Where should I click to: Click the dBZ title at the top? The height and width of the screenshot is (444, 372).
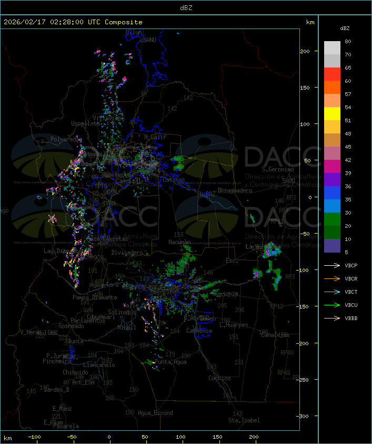186,8
